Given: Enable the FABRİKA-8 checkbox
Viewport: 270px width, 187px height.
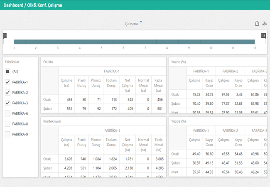Looking at the screenshot, I should 7,124.
